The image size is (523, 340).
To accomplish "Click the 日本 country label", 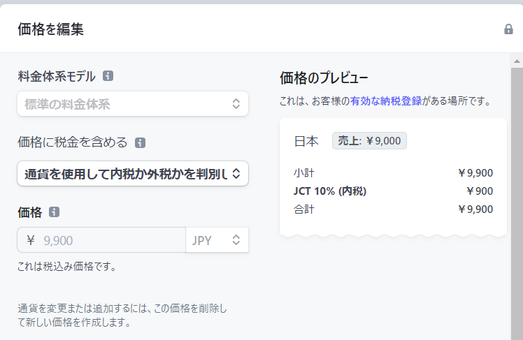I will 306,141.
